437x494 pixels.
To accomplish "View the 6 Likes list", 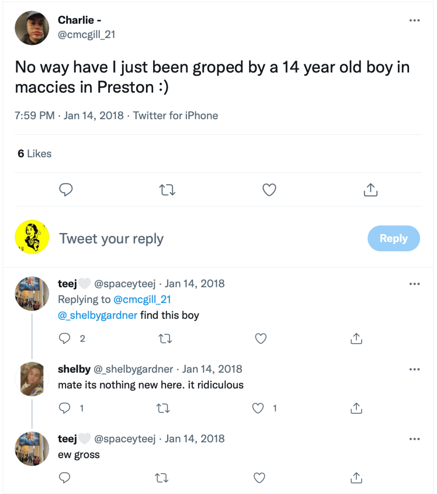I will tap(34, 154).
